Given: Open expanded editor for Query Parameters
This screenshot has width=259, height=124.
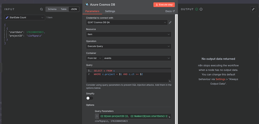Looking at the screenshot, I should 169,117.
